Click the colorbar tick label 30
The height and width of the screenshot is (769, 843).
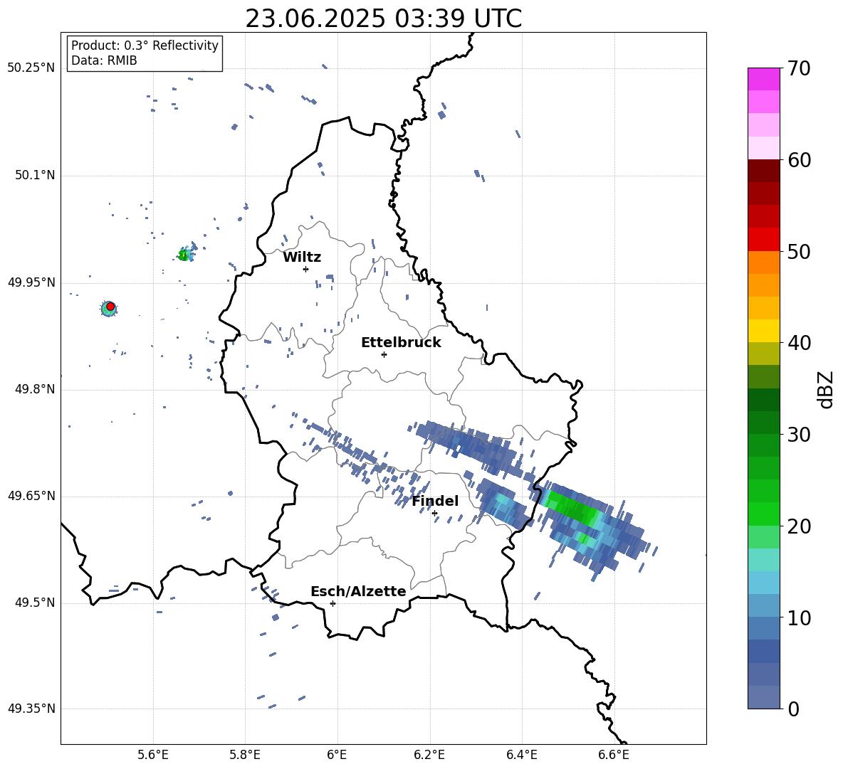(799, 435)
